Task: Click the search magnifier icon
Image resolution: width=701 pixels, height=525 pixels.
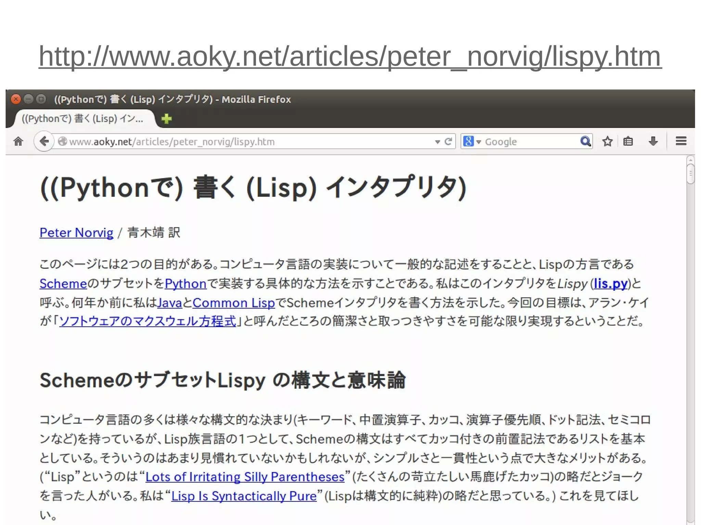Action: (586, 141)
